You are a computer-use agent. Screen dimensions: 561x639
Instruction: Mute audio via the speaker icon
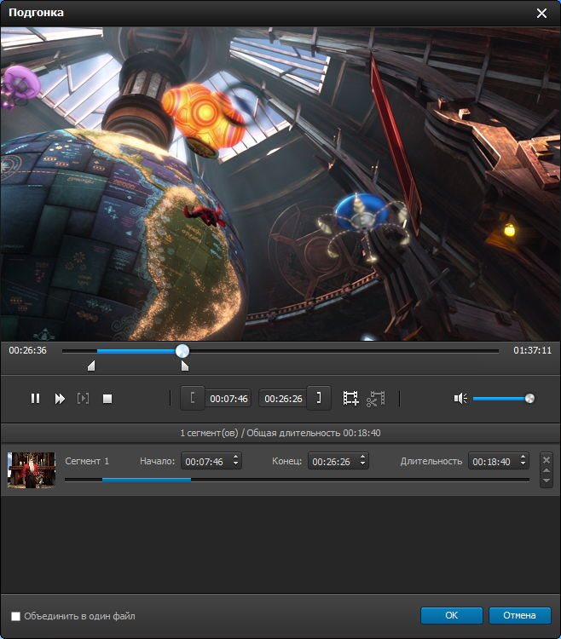pyautogui.click(x=460, y=398)
